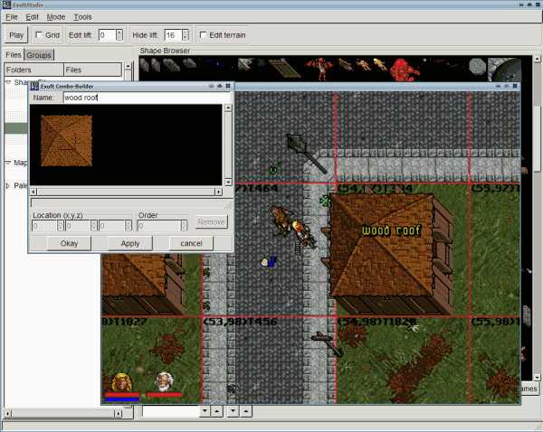The image size is (543, 432).
Task: Open the Mode menu
Action: pos(56,17)
